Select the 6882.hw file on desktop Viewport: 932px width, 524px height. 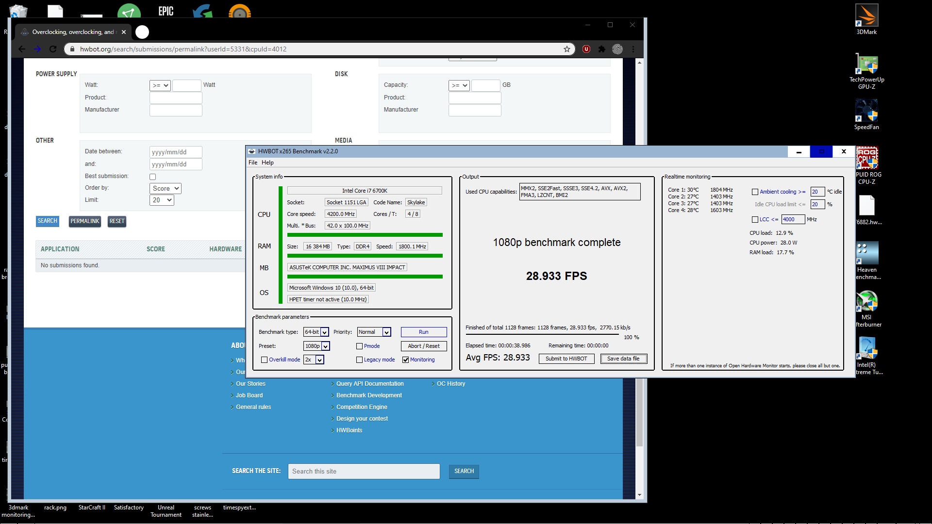(867, 210)
